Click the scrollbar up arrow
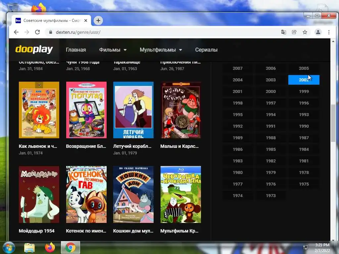 [333, 41]
